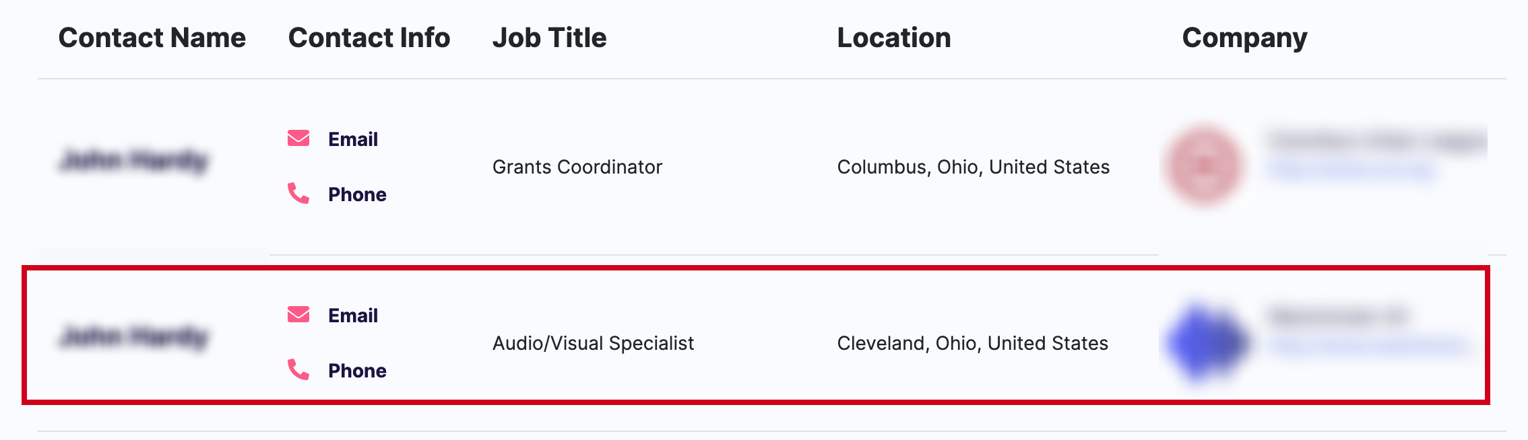This screenshot has width=1528, height=440.
Task: Show Phone for the Audio/Visual Specialist contact
Action: 357,371
